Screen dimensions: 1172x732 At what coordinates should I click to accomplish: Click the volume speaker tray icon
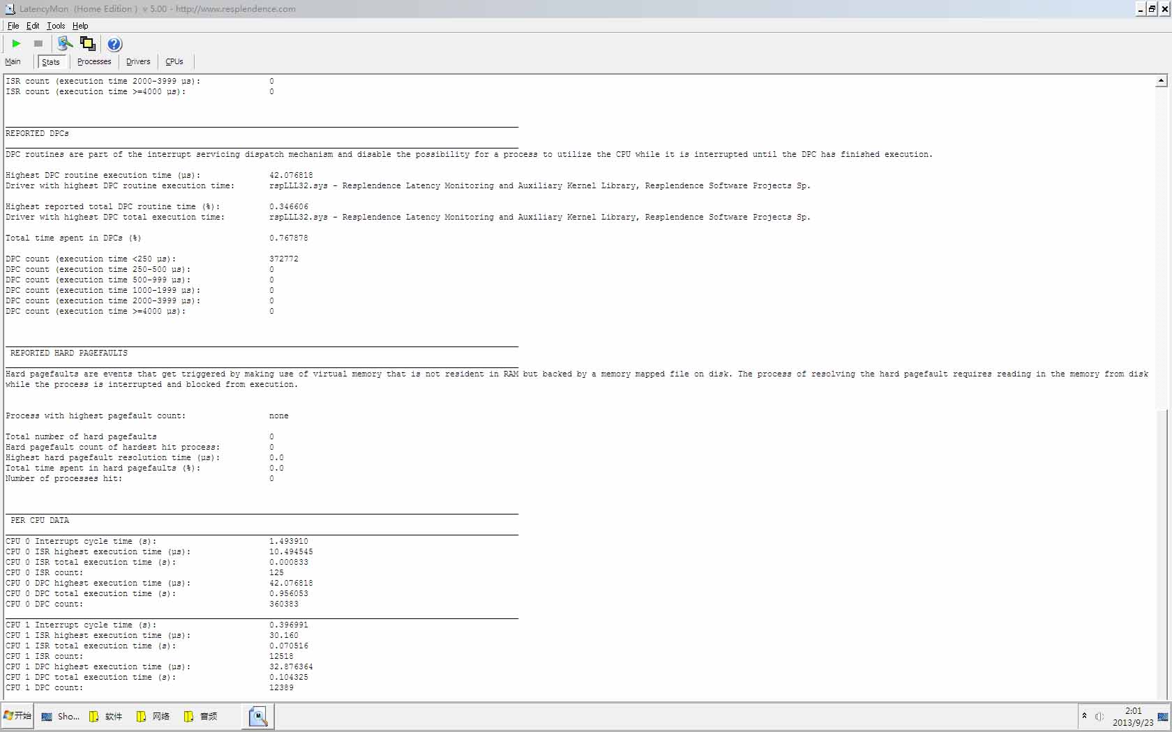click(x=1099, y=716)
